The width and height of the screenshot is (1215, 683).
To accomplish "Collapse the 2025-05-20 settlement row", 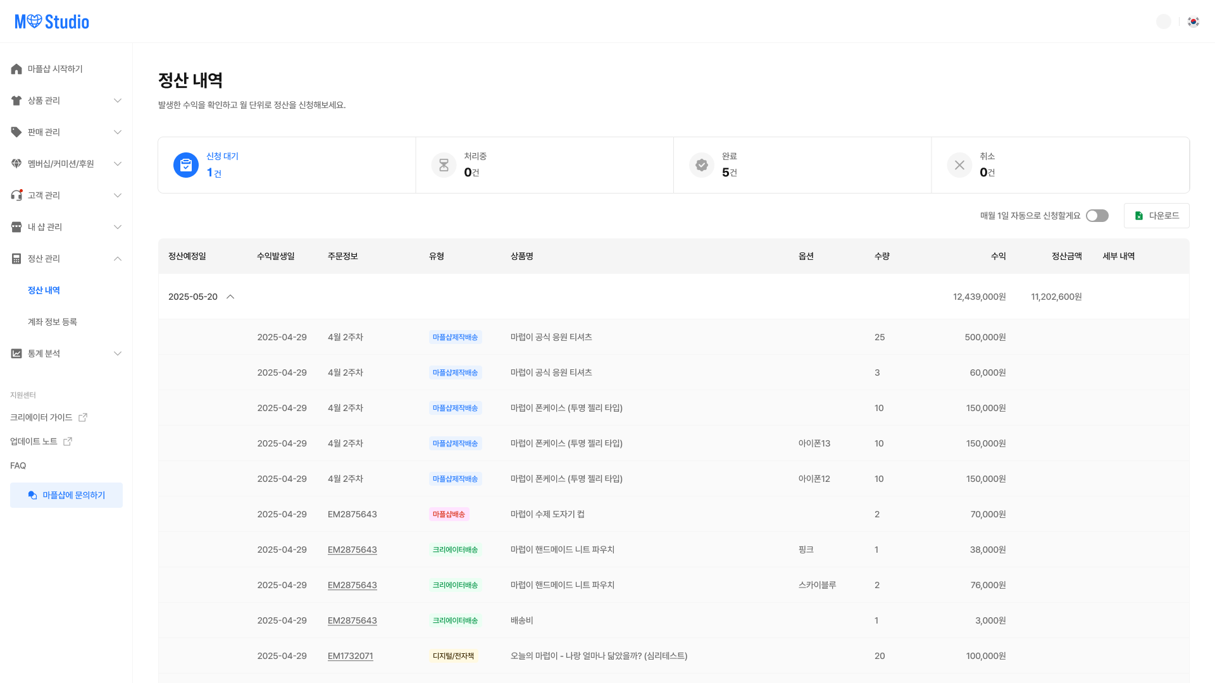I will [x=230, y=297].
